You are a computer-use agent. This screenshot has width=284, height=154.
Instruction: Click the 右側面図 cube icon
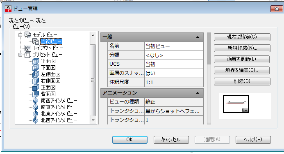36,81
